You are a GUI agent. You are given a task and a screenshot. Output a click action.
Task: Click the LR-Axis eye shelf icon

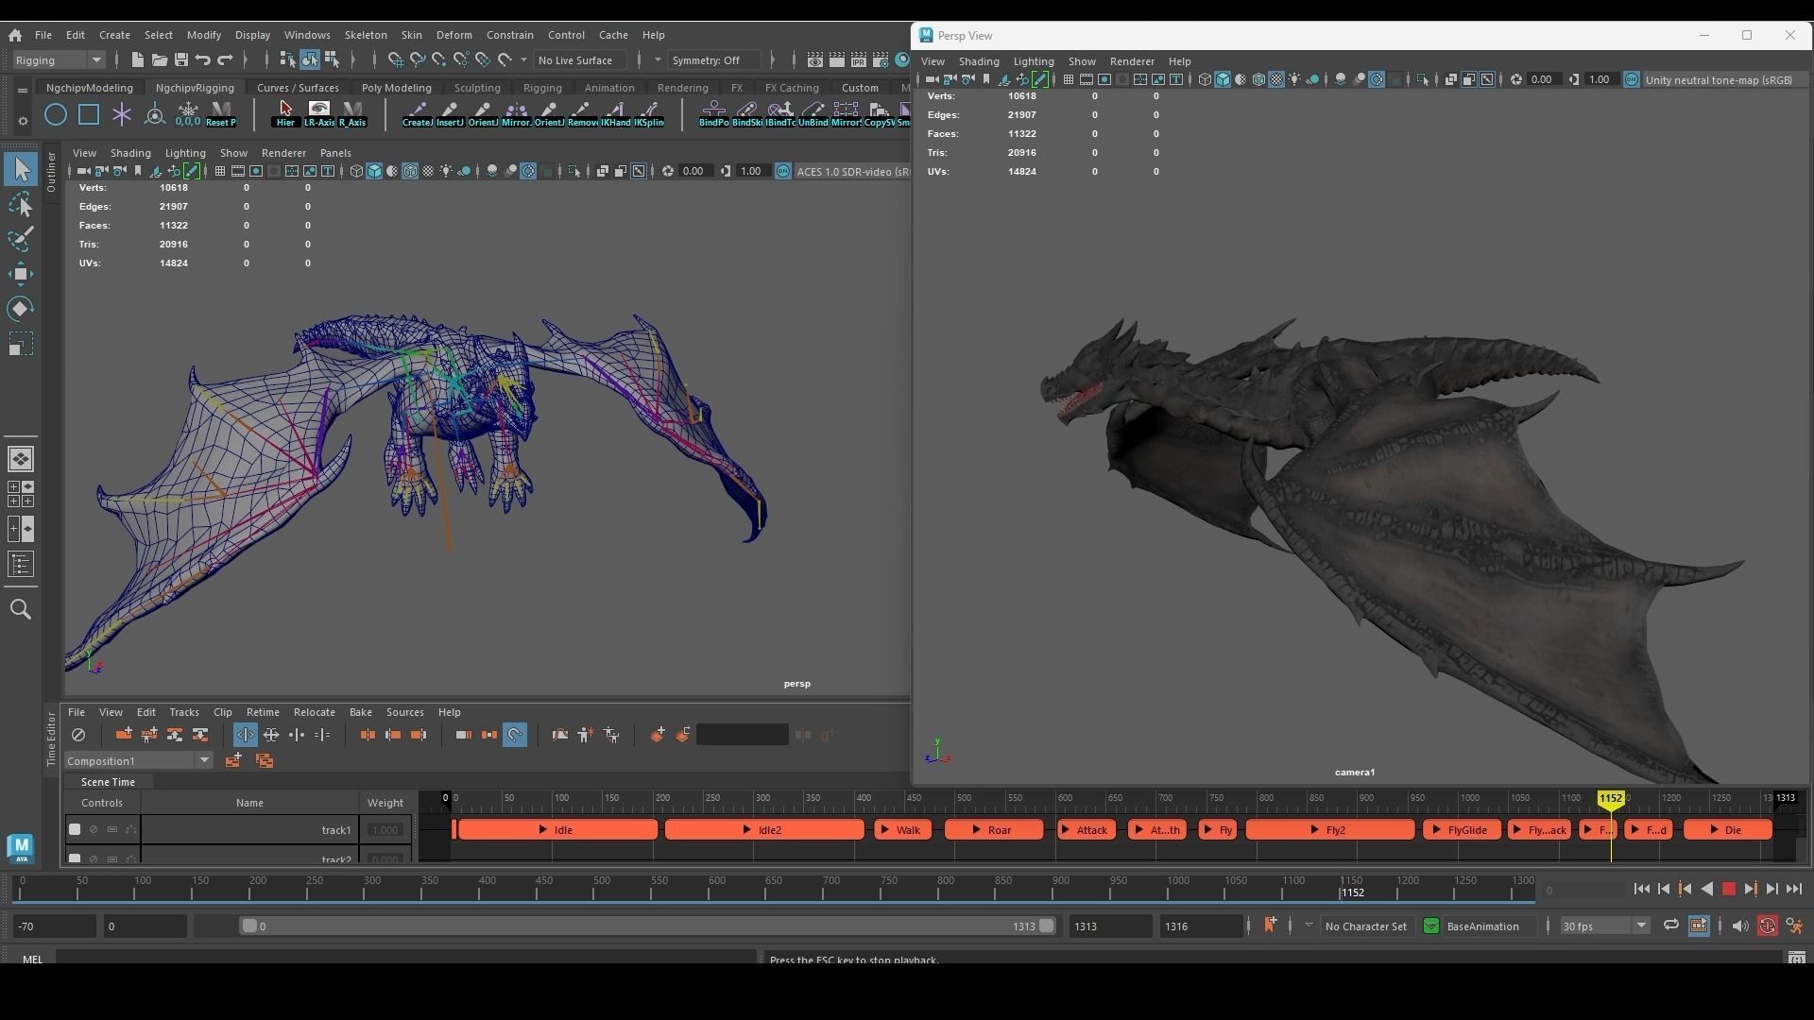click(319, 114)
